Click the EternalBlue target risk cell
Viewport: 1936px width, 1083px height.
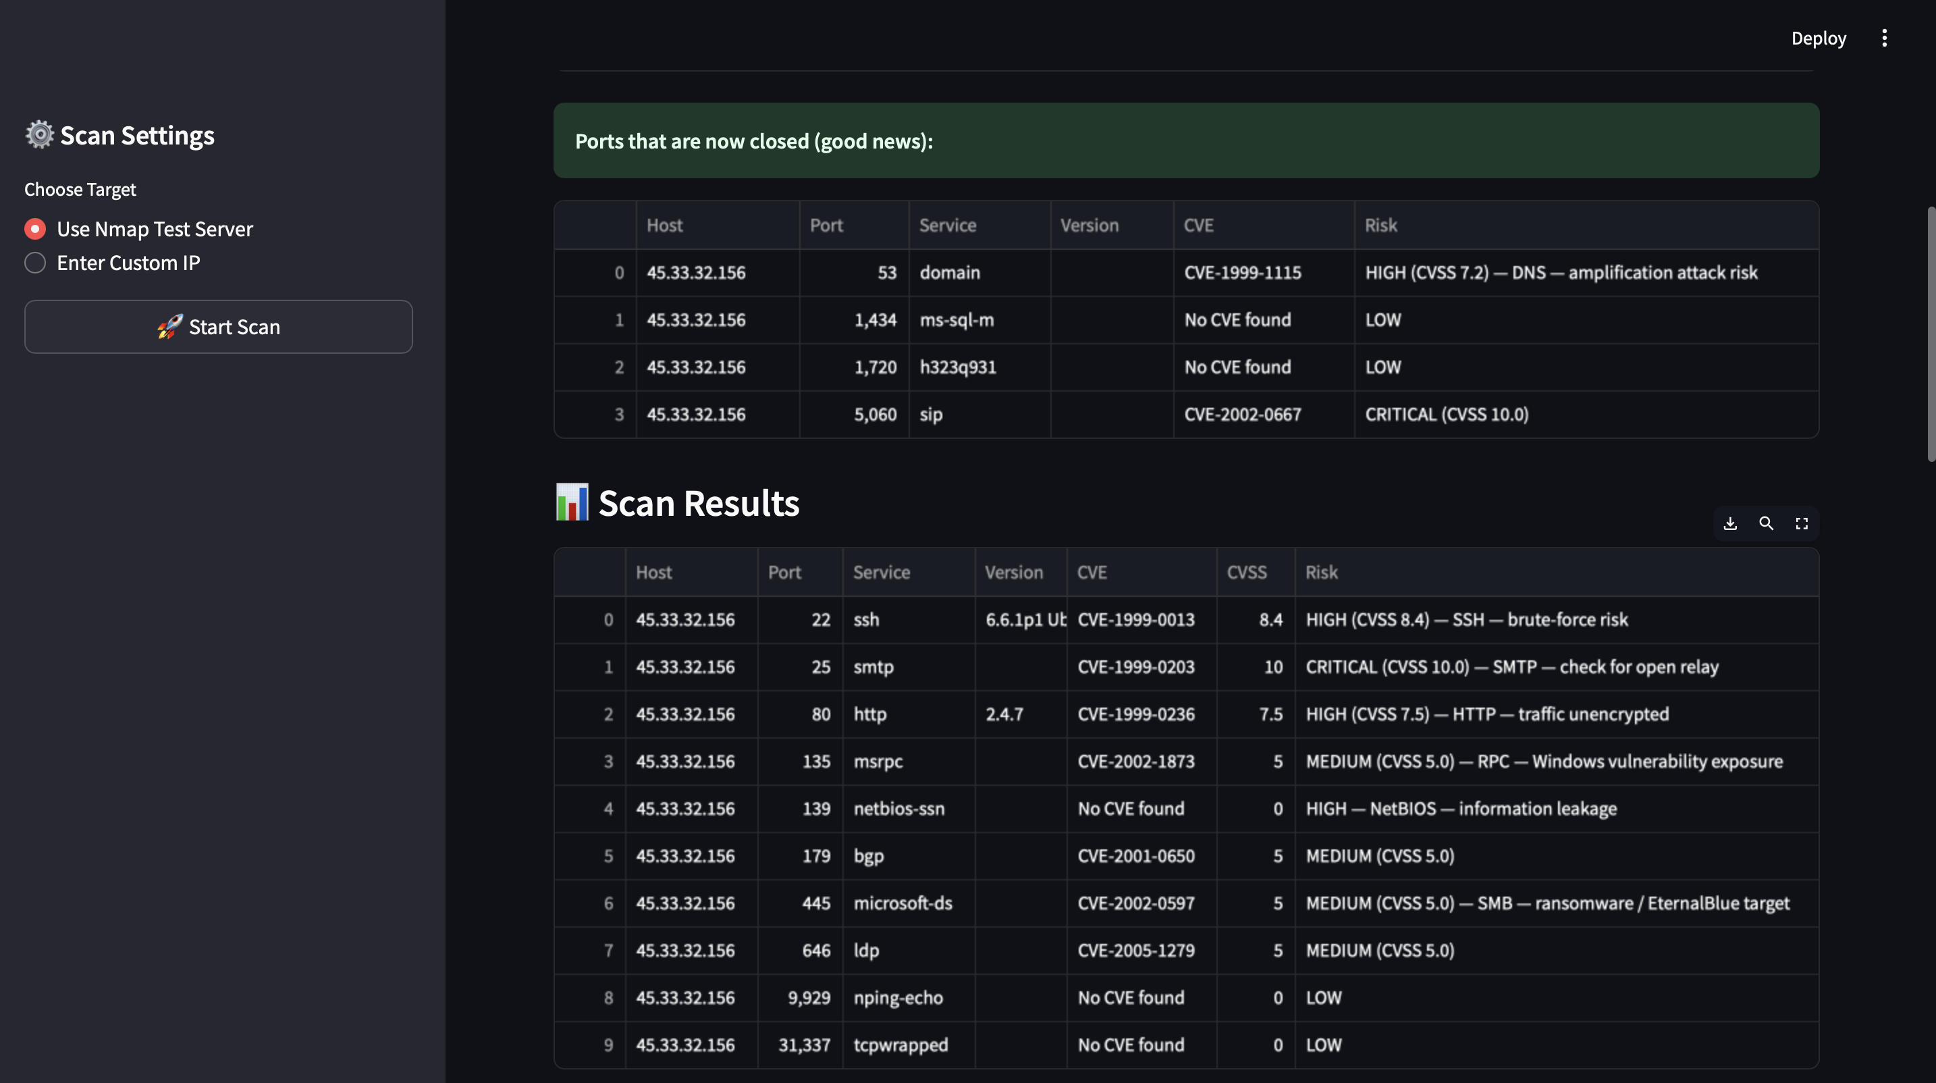[1557, 904]
